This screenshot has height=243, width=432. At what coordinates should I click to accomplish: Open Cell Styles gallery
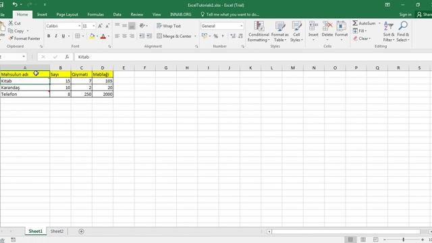[296, 32]
